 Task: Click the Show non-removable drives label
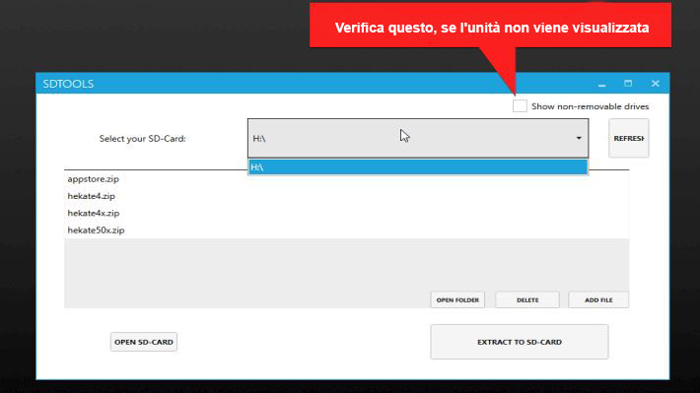point(590,106)
